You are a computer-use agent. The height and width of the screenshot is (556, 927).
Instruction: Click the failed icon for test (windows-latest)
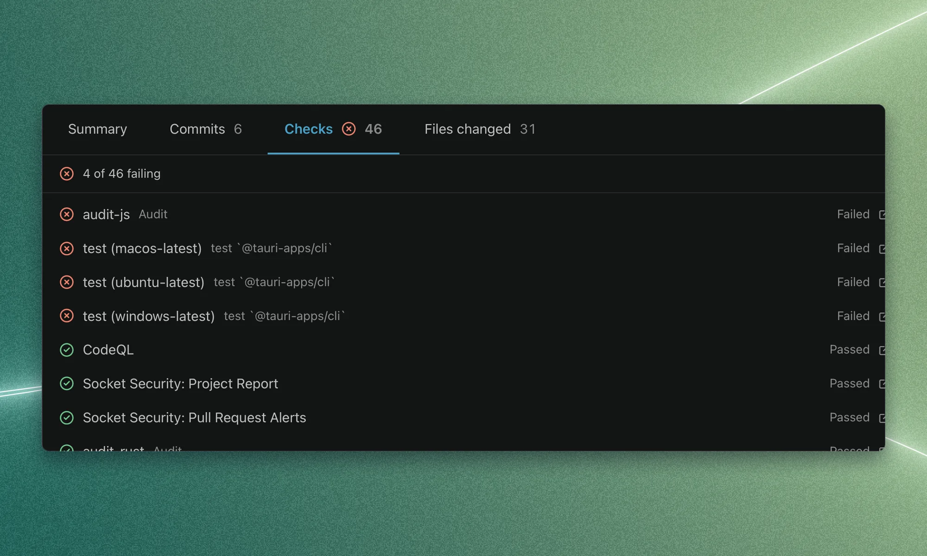pos(67,316)
